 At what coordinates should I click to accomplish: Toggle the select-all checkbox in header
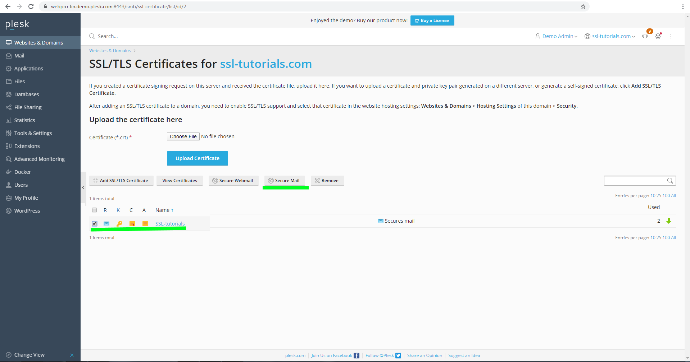(x=95, y=210)
